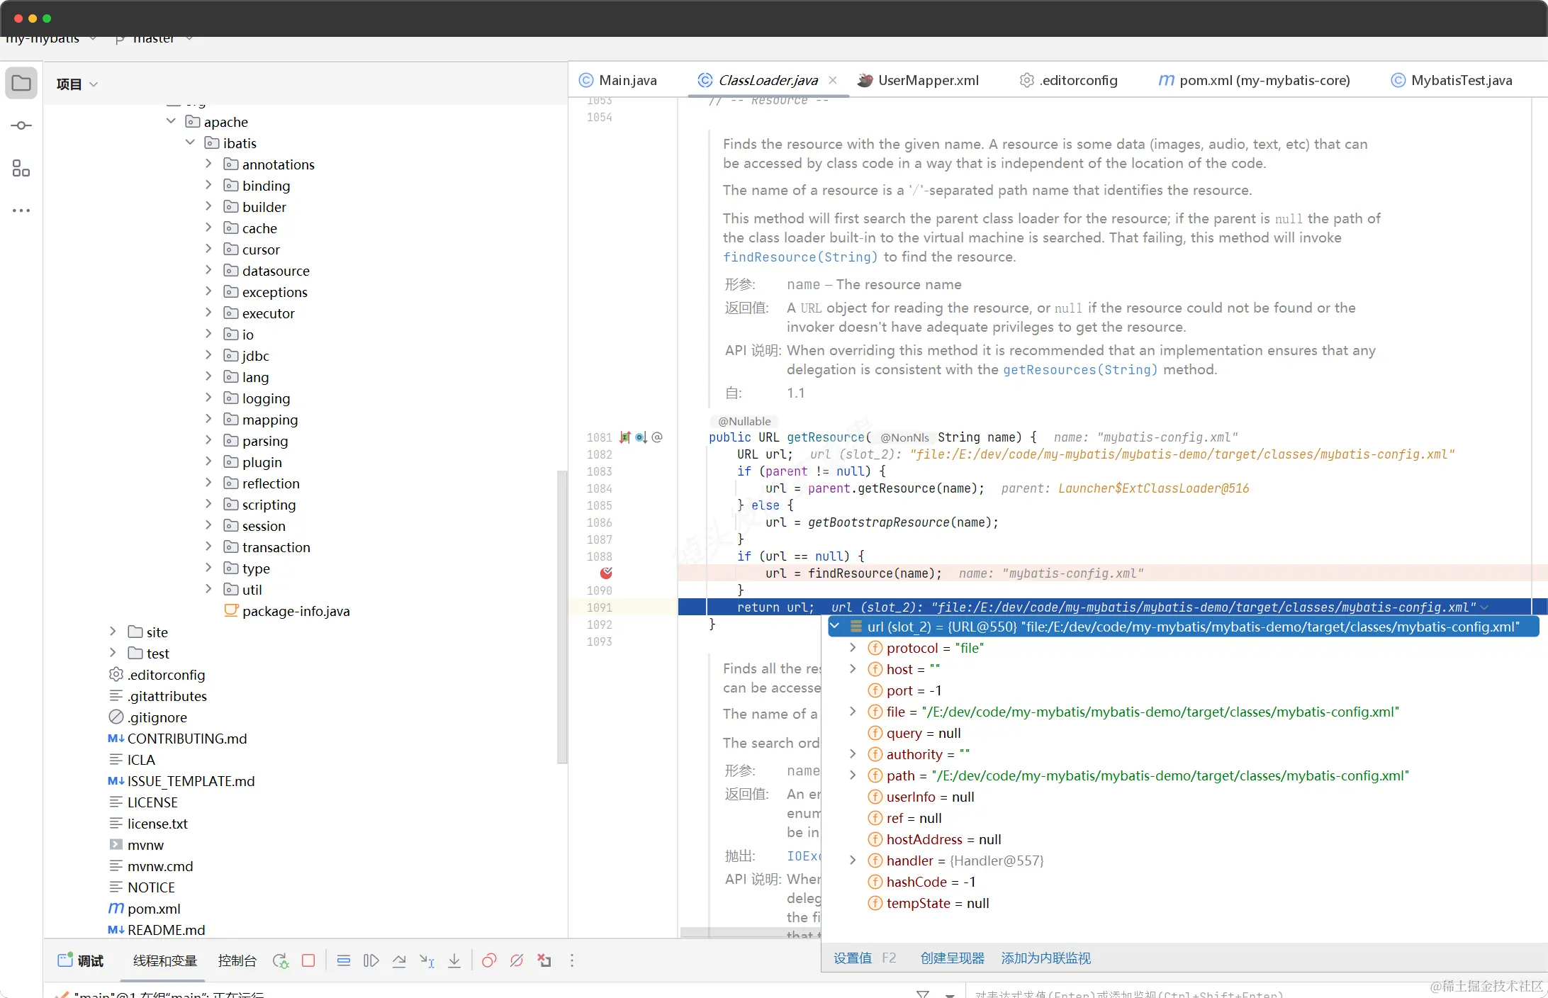Click the Rerun debug icon
This screenshot has width=1548, height=998.
pyautogui.click(x=280, y=961)
